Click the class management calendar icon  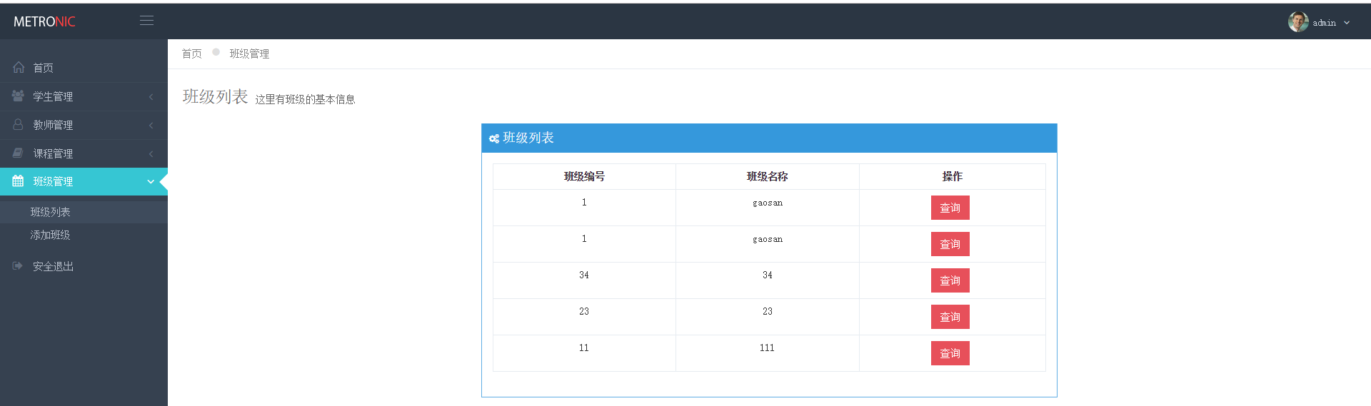(19, 181)
